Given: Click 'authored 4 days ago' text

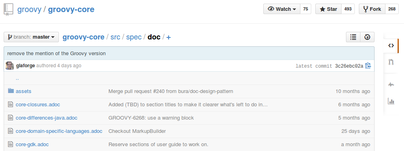Looking at the screenshot, I should (x=59, y=66).
